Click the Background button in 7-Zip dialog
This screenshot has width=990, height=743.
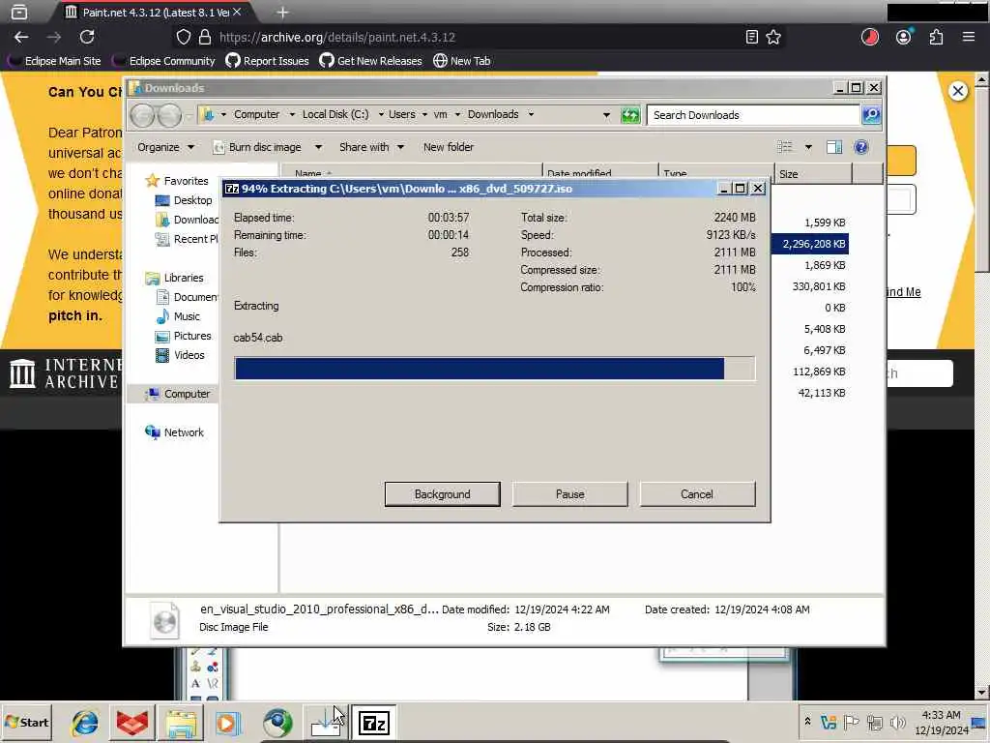click(442, 494)
